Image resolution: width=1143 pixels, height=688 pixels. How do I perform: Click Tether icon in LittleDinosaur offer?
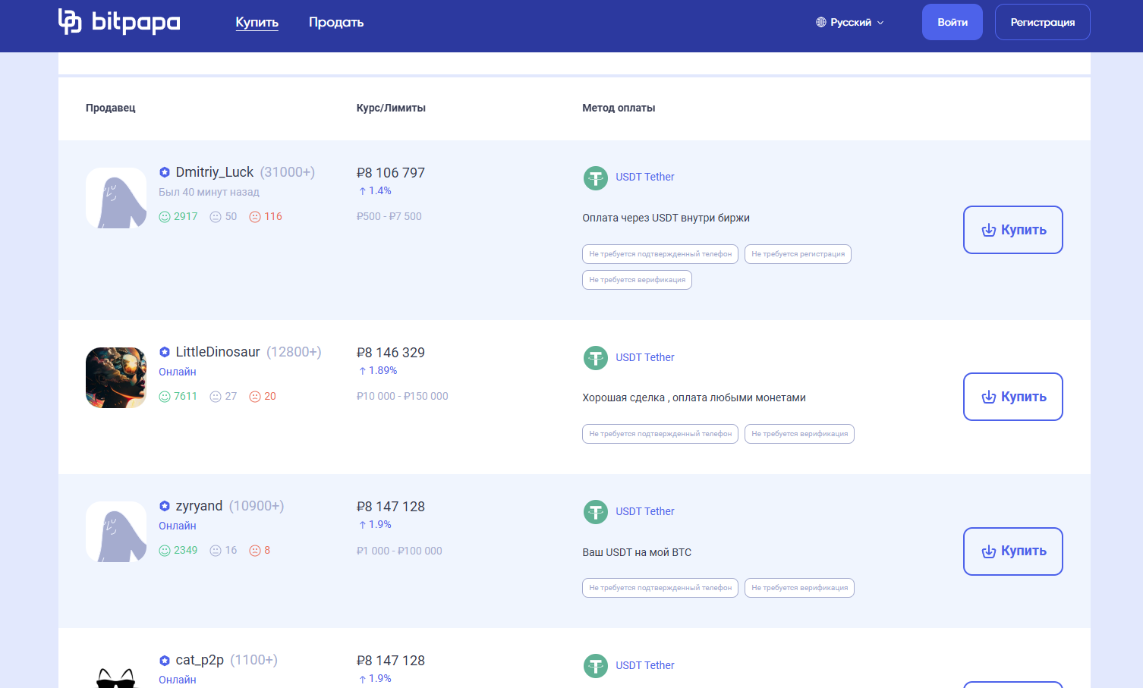click(x=596, y=358)
